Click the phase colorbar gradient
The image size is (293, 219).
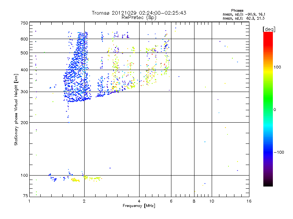click(x=268, y=109)
